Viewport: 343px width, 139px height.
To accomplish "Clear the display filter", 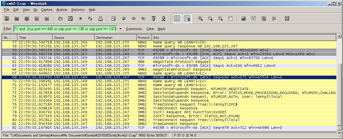I will [x=150, y=29].
